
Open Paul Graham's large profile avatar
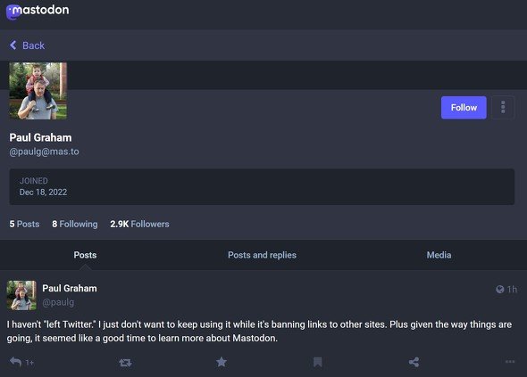38,91
